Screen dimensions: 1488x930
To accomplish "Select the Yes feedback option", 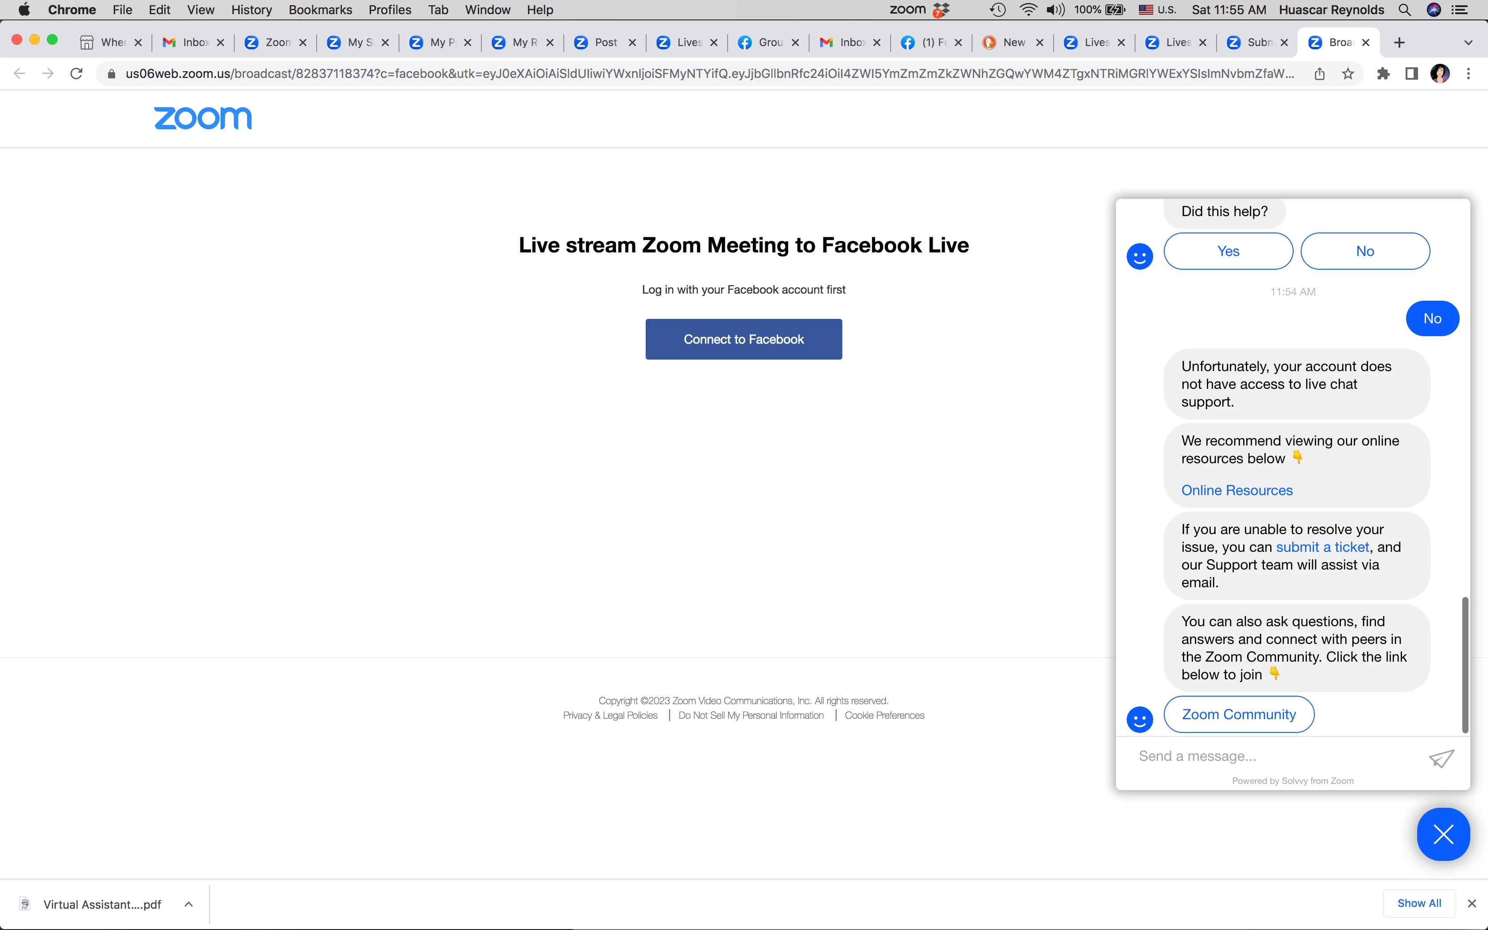I will click(1228, 251).
